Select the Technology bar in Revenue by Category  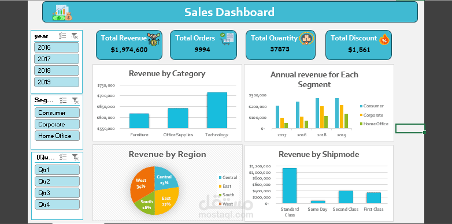(217, 110)
